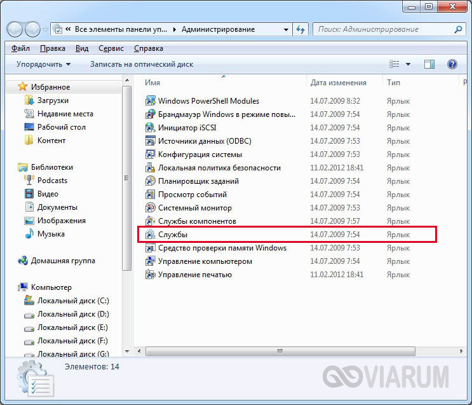Open the Файл menu
472x405 pixels.
[20, 48]
